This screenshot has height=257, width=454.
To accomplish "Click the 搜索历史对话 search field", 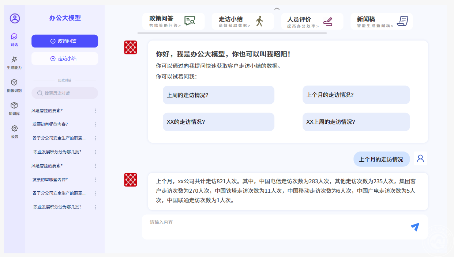I will (x=65, y=93).
